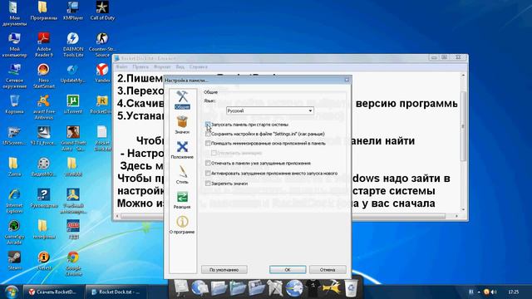This screenshot has height=299, width=532.
Task: Open the Правка menu in Notepad
Action: [x=140, y=66]
